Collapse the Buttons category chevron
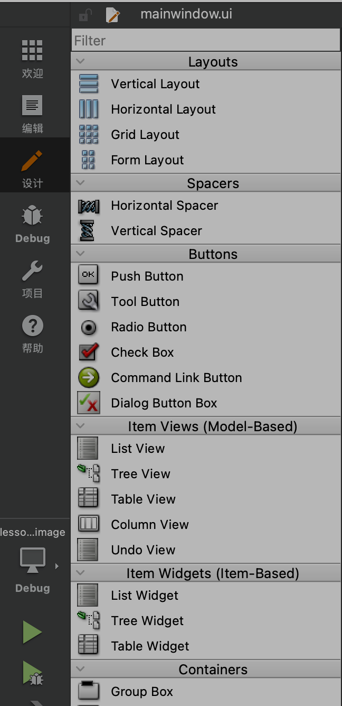342x706 pixels. 80,254
